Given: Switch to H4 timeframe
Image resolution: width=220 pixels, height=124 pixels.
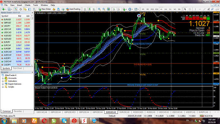Looking at the screenshot, I should tap(166, 9).
